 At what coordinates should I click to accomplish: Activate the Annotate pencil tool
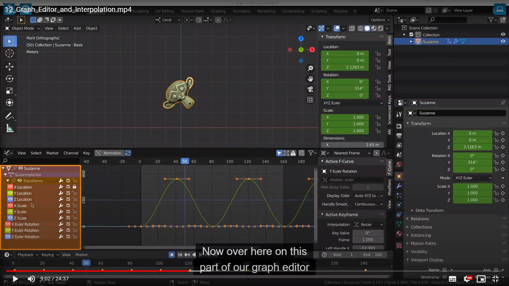pyautogui.click(x=10, y=116)
